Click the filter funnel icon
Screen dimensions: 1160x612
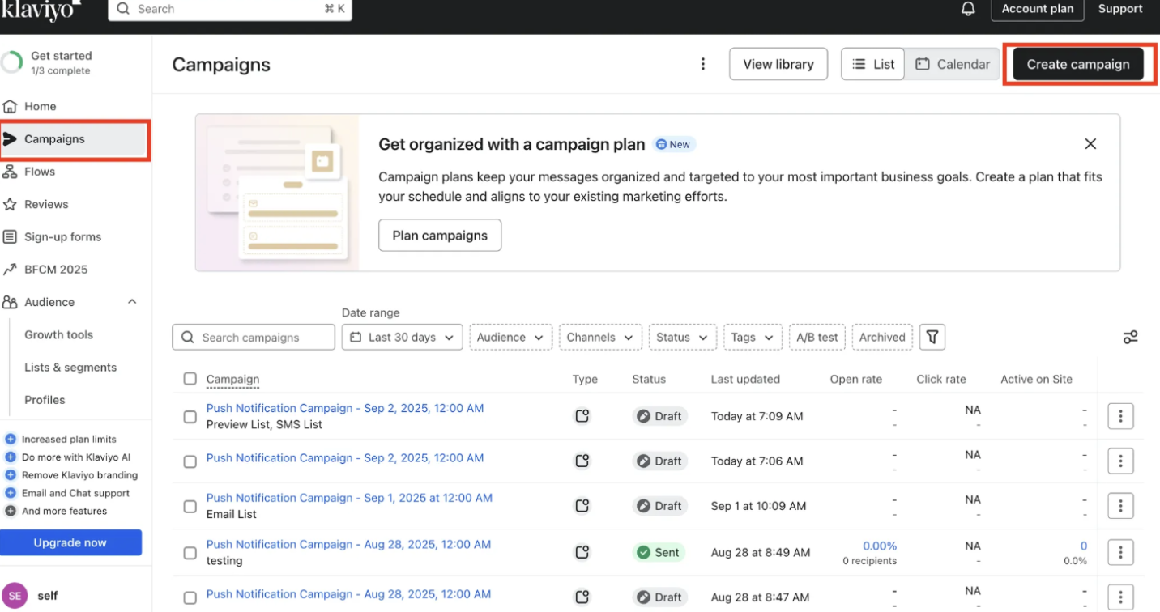pos(932,337)
